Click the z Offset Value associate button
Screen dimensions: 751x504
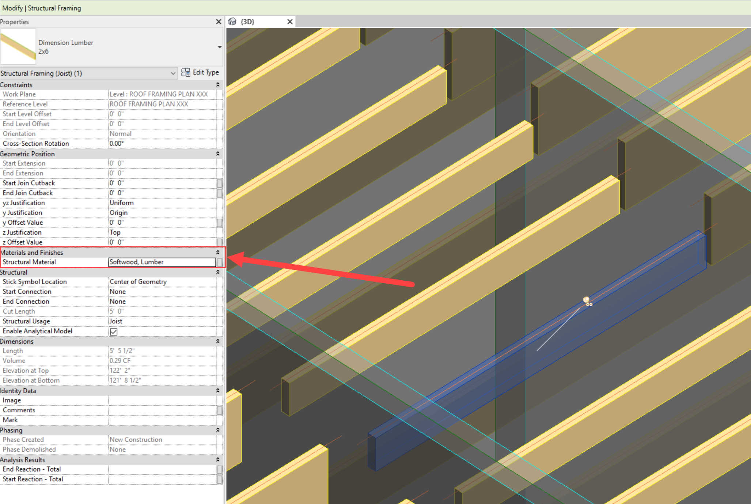[x=220, y=242]
